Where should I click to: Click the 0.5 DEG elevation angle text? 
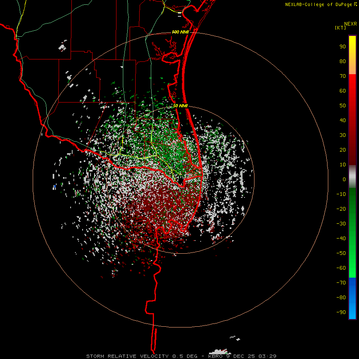coord(185,356)
